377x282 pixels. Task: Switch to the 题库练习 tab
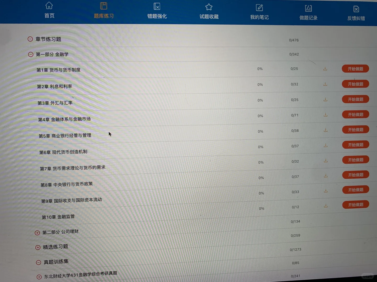pos(103,10)
